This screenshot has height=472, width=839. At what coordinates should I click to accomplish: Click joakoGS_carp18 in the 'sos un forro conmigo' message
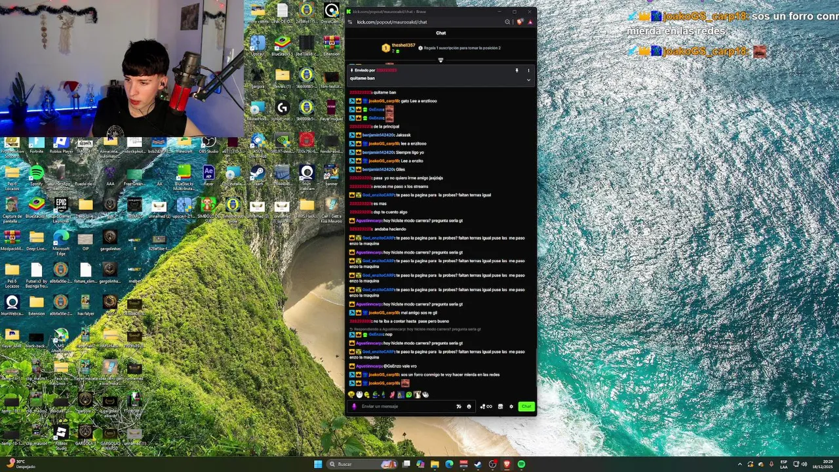pos(384,374)
